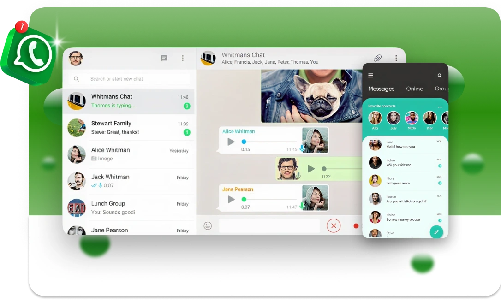Open the Jack Whitman conversation

click(129, 181)
